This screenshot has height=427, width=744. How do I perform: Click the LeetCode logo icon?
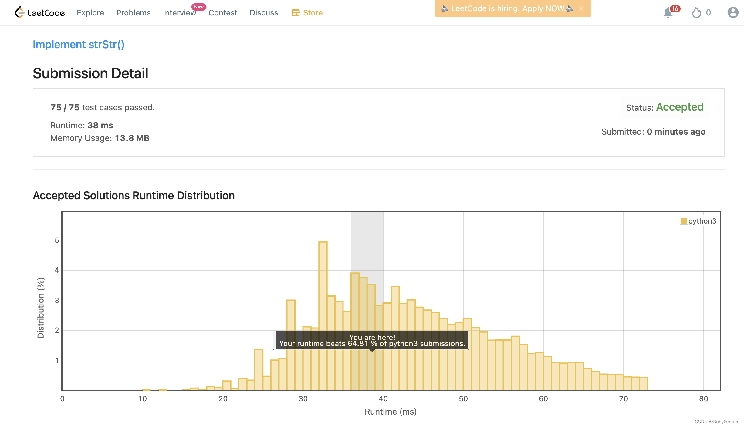coord(19,12)
